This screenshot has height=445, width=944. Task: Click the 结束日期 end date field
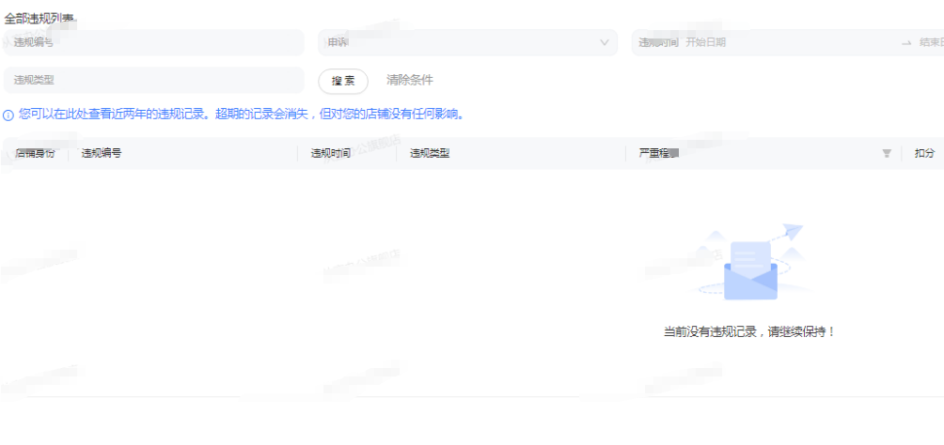pyautogui.click(x=931, y=42)
